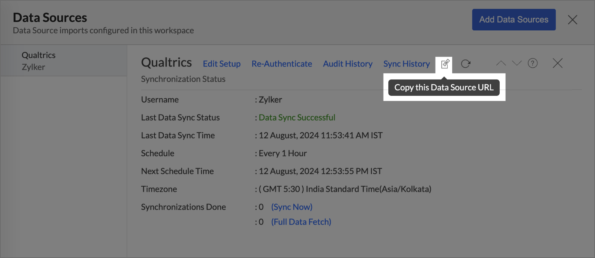Close the Qualtrics details panel
Screen dimensions: 595x258
558,63
